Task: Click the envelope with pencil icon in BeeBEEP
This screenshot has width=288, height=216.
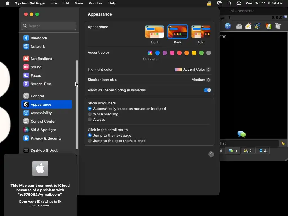Action: (248, 26)
